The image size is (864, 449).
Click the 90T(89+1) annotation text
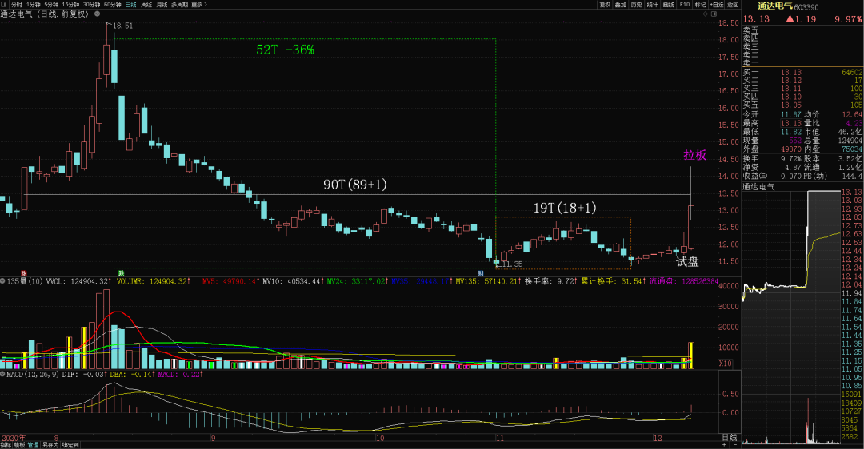355,185
